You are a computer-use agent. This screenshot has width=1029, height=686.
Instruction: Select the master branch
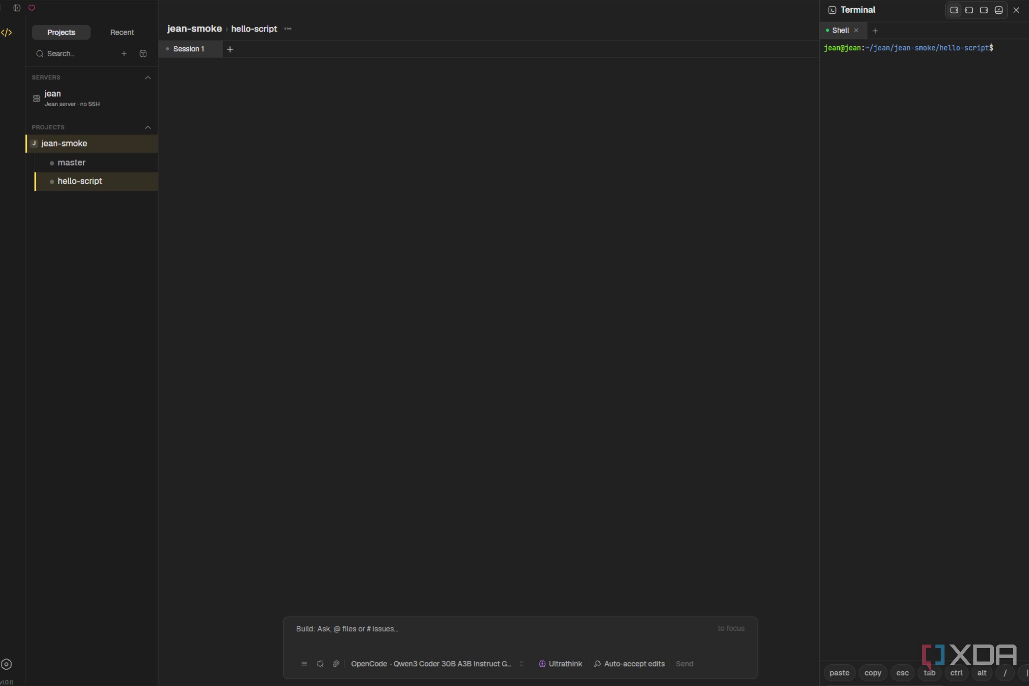(96, 163)
